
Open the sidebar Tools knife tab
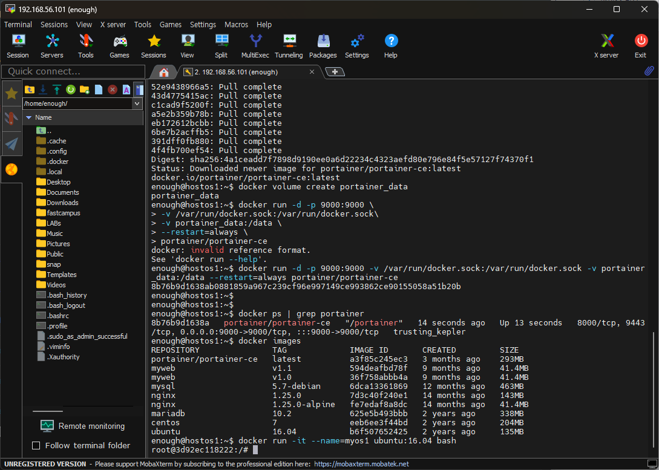[x=11, y=119]
